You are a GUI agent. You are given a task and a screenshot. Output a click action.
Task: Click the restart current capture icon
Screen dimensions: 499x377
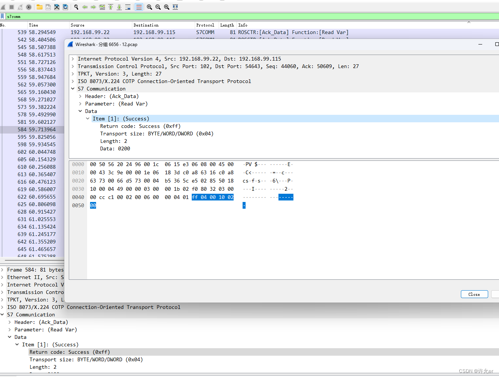click(20, 7)
